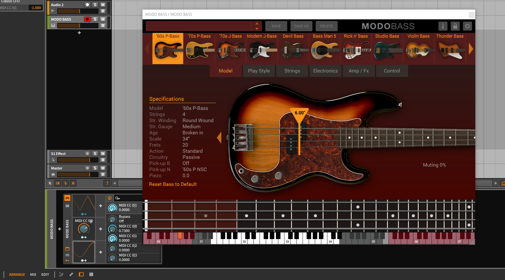Select the Thunder Bass model
The height and width of the screenshot is (280, 505).
[450, 48]
